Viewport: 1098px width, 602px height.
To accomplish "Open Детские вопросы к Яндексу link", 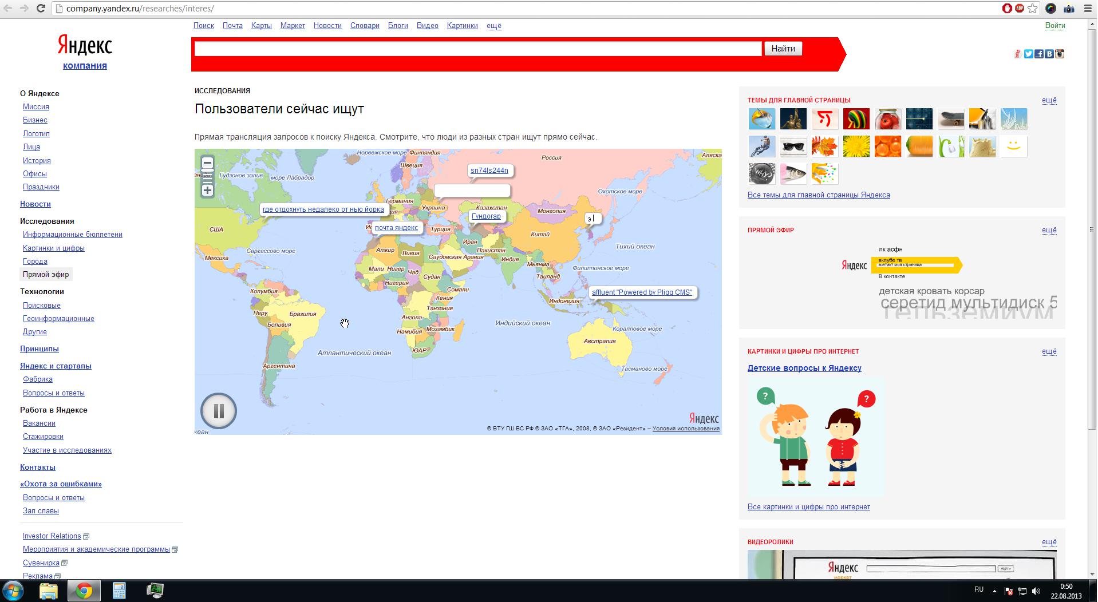I will pos(804,368).
